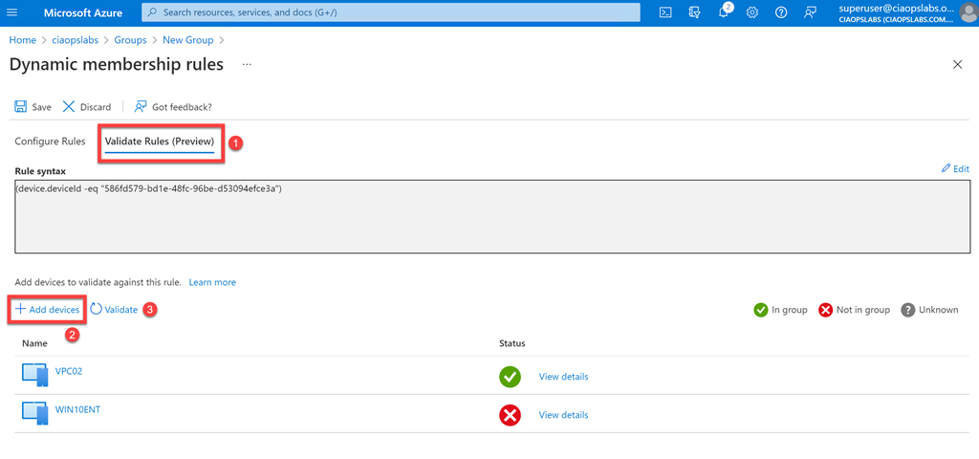The width and height of the screenshot is (979, 459).
Task: Edit the rule syntax
Action: [954, 168]
